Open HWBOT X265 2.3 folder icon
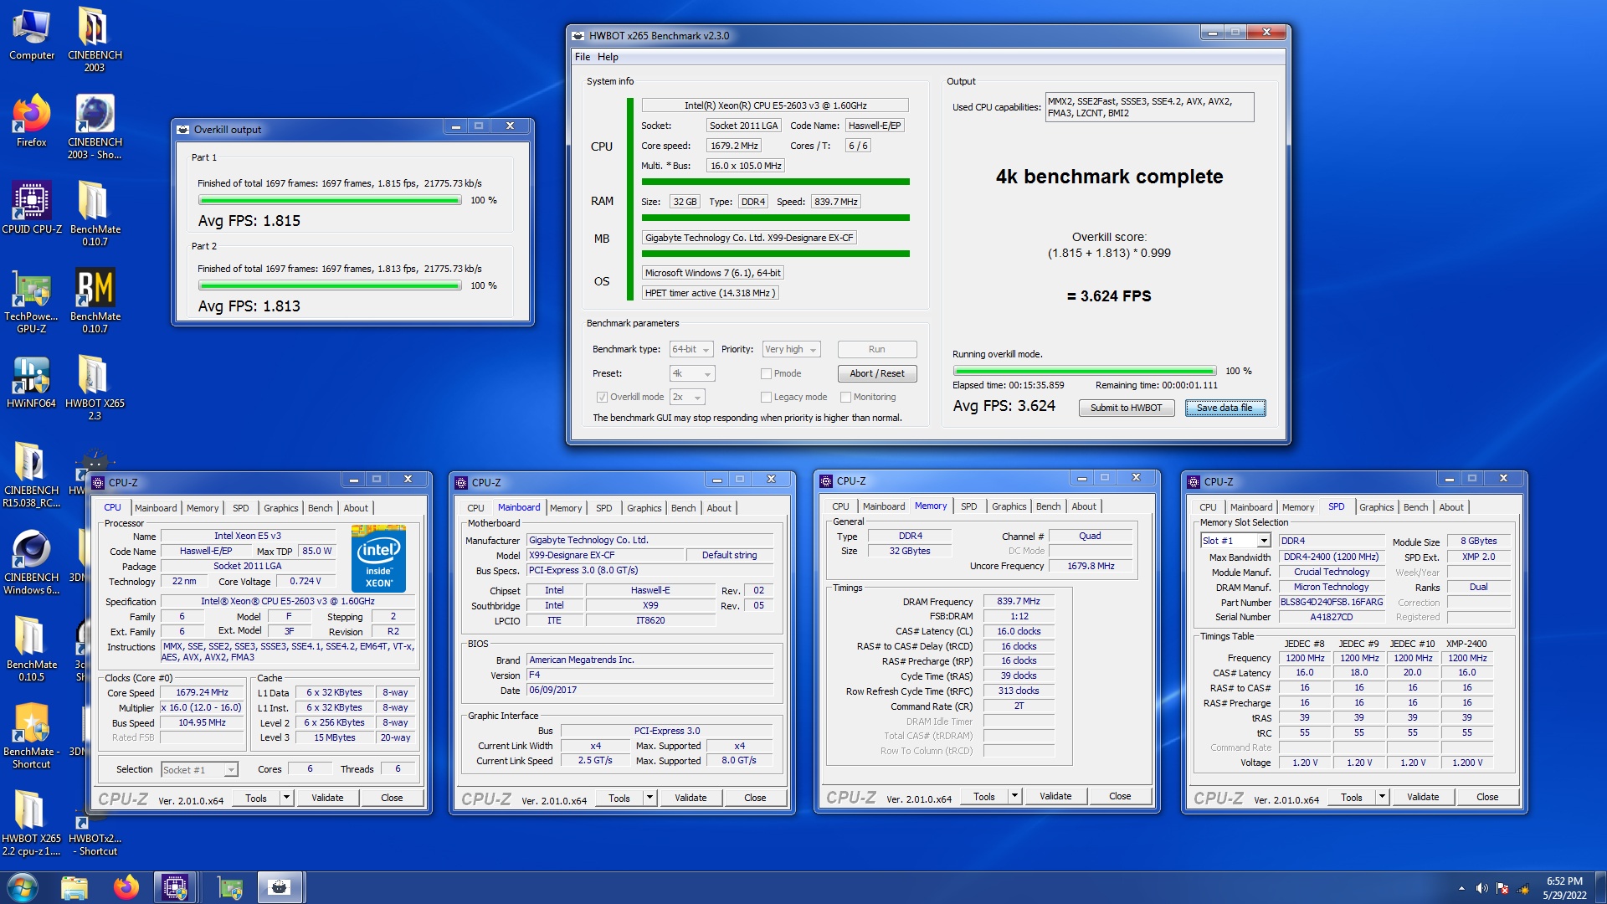The width and height of the screenshot is (1607, 904). point(95,388)
